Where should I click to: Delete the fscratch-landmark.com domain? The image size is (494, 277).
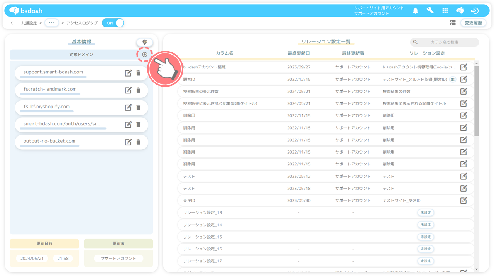point(139,90)
